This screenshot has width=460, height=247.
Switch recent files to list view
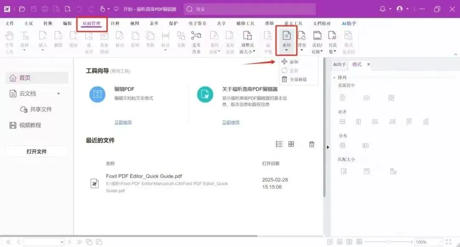click(279, 144)
